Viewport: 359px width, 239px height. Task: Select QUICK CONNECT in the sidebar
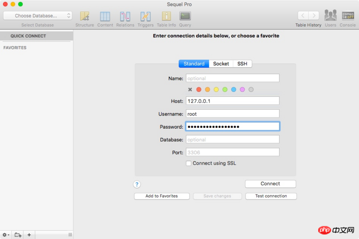point(37,36)
